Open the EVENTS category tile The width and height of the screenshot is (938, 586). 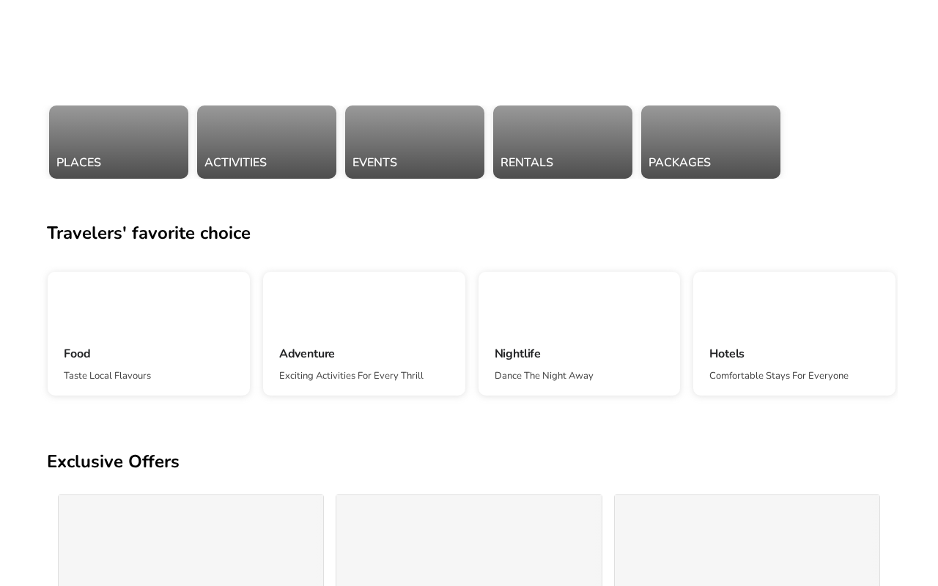[x=415, y=142]
